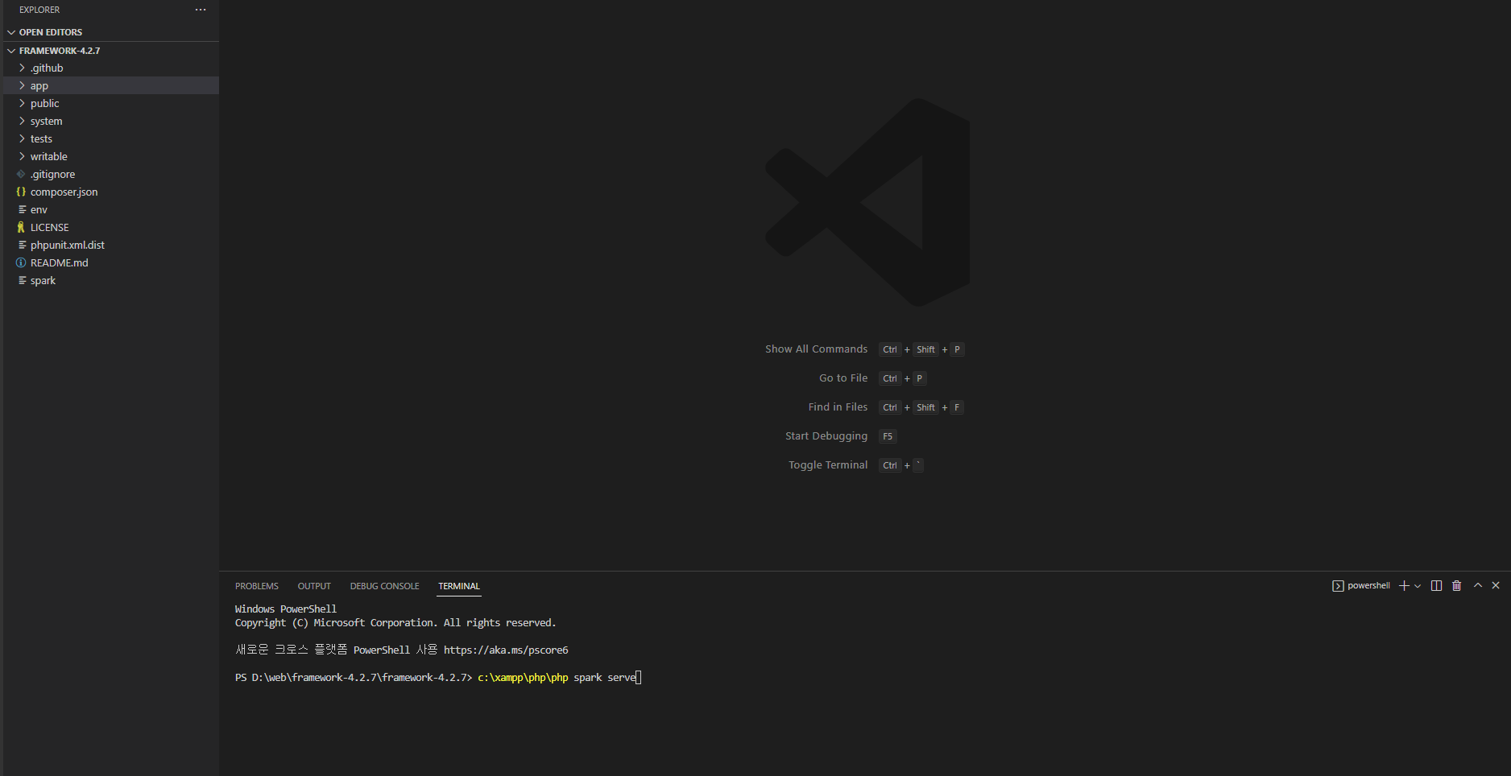Click the phpunit.xml.dist file icon
Viewport: 1511px width, 776px height.
[x=22, y=245]
